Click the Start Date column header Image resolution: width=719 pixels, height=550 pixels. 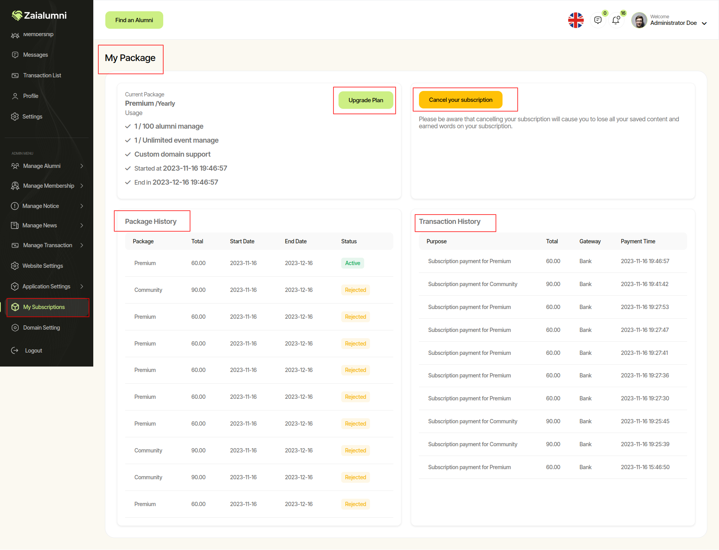[242, 241]
